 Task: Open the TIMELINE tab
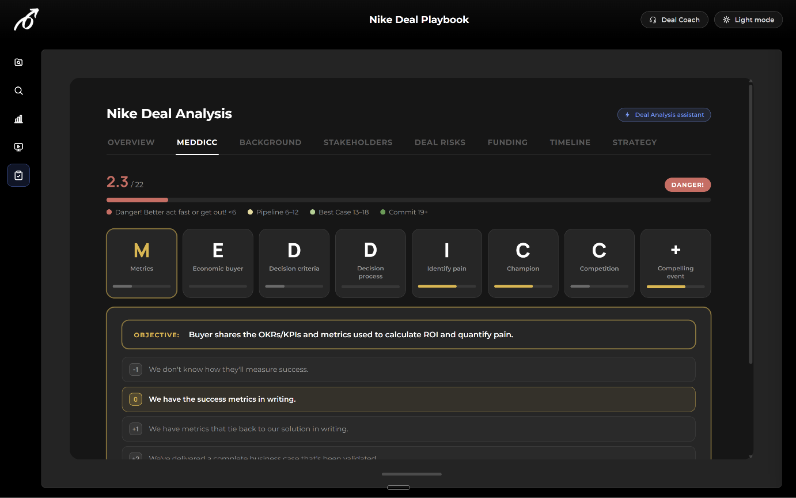[x=570, y=142]
